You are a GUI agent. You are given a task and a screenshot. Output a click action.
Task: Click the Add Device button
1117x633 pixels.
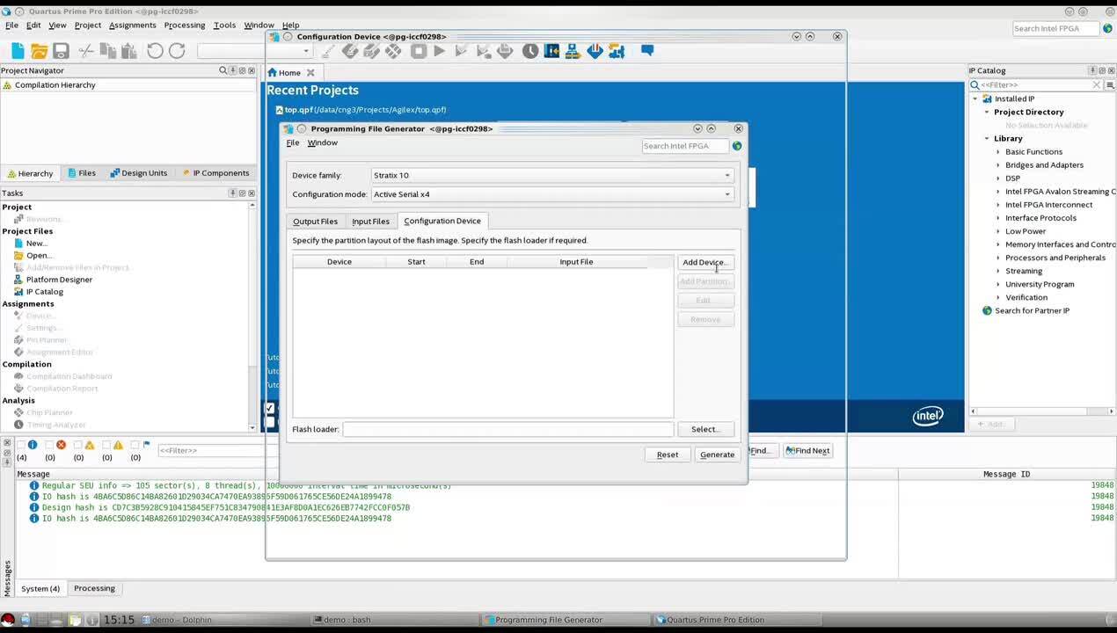pyautogui.click(x=705, y=262)
